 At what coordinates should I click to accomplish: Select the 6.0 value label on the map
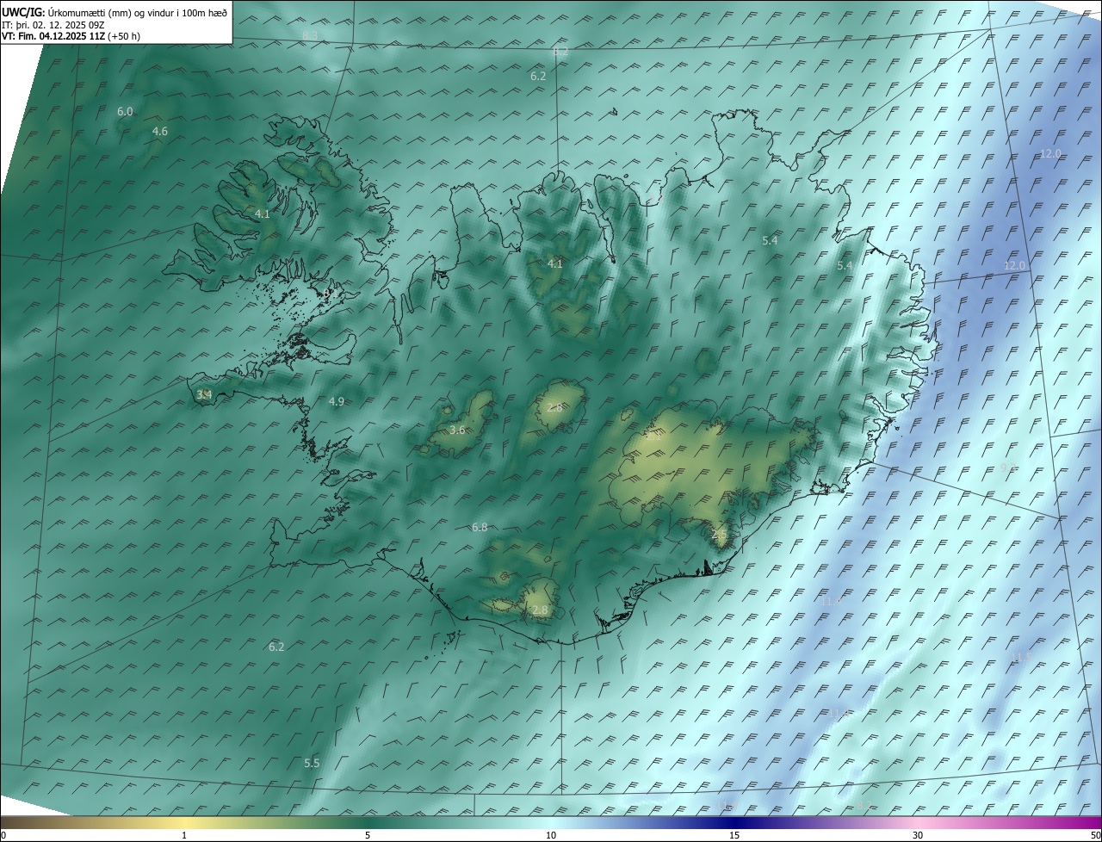(x=125, y=112)
